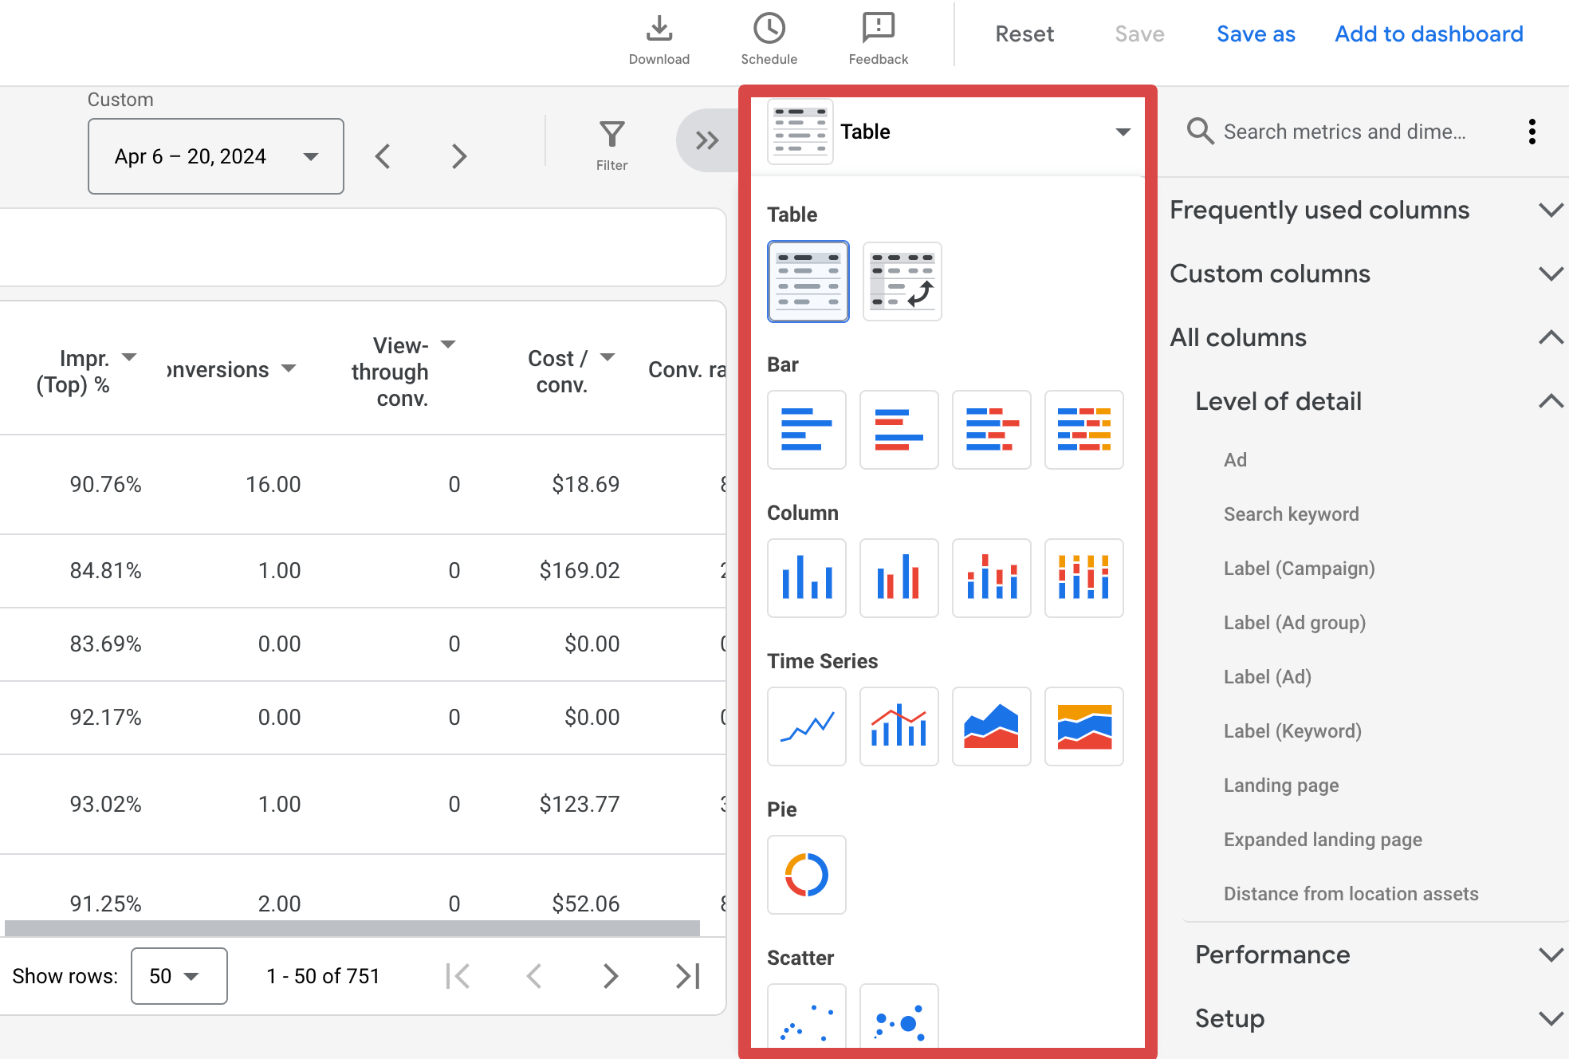Select the Landing page dimension
This screenshot has height=1059, width=1569.
pyautogui.click(x=1280, y=785)
